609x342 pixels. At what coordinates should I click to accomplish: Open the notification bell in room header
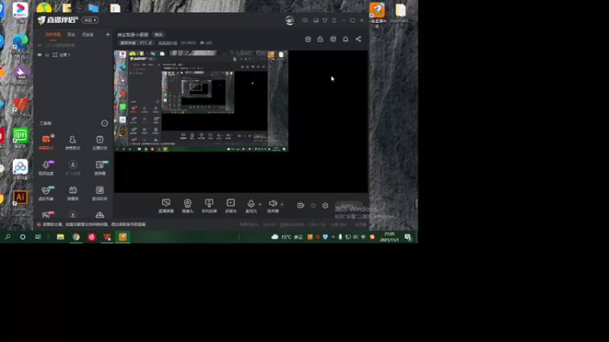point(346,40)
